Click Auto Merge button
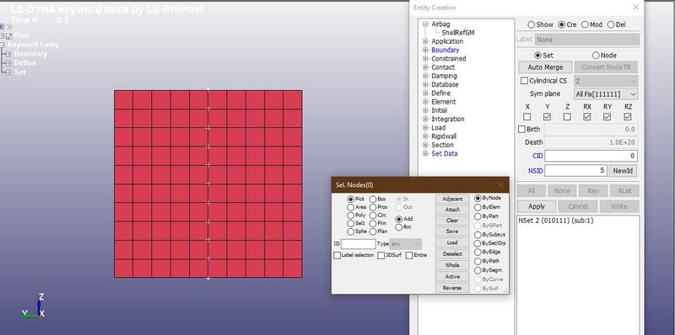 pos(545,67)
